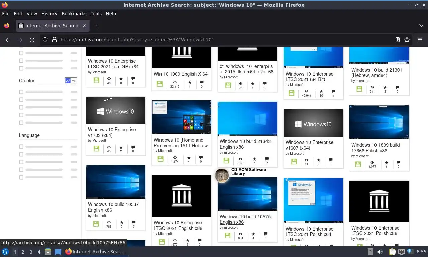
Task: Toggle reader view in the address bar
Action: tap(398, 40)
